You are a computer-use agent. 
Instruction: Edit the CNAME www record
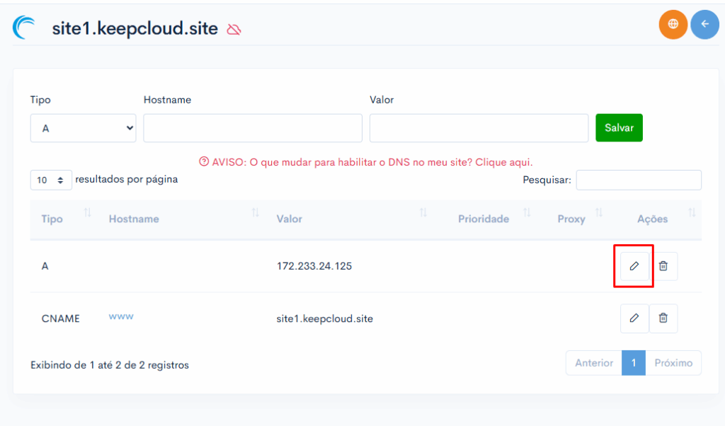pos(634,318)
